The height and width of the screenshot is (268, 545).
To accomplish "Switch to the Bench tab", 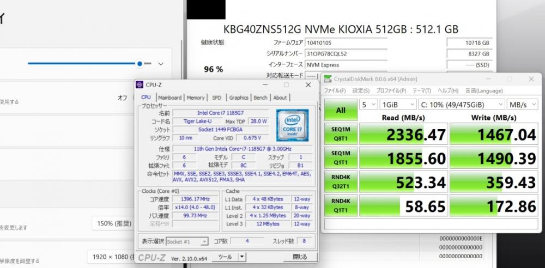I will pos(261,98).
